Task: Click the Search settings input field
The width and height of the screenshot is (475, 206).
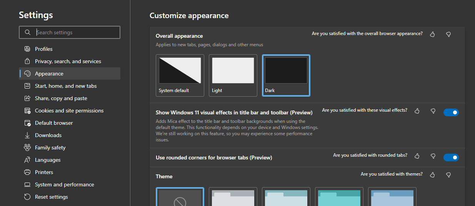Action: (70, 32)
